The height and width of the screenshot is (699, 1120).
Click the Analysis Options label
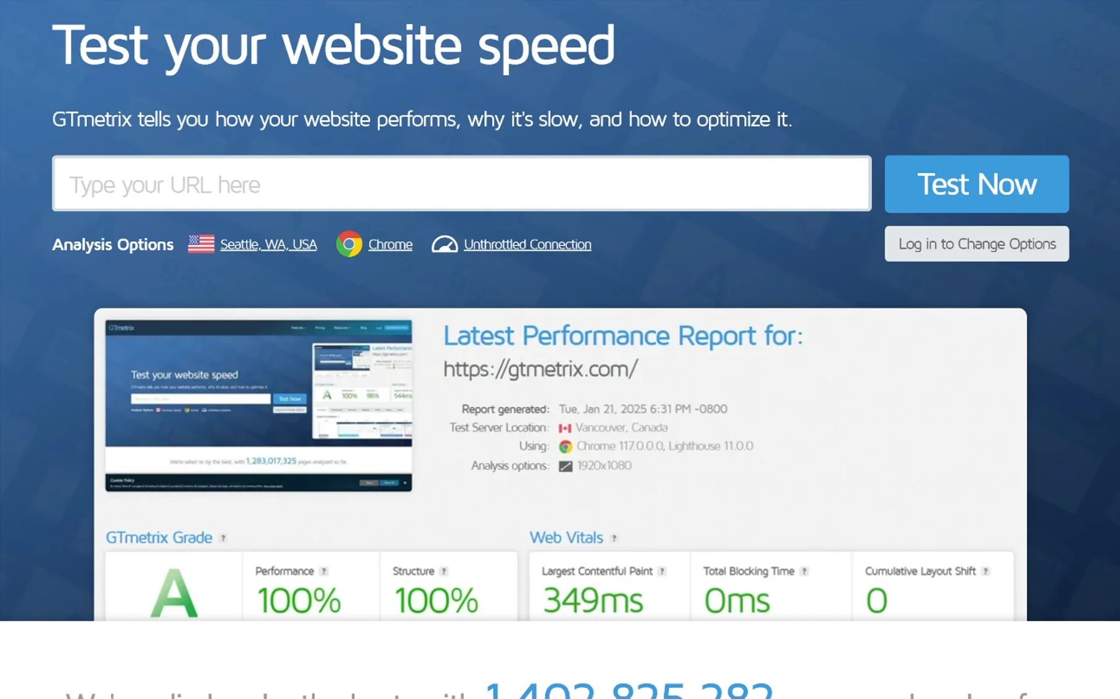[x=113, y=245]
